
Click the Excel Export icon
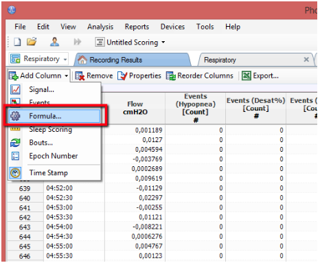247,76
